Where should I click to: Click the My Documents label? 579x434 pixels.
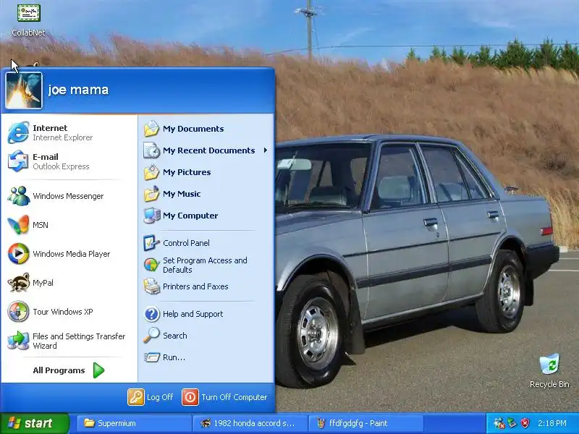pos(193,129)
